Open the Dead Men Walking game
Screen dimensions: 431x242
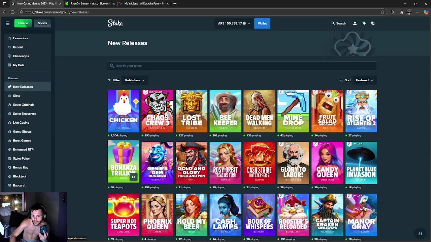(x=259, y=111)
